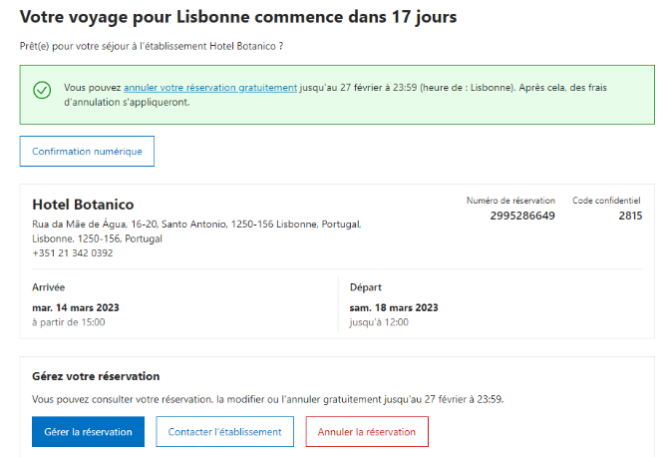This screenshot has width=666, height=457.
Task: Open the annuler votre réservation gratuitement link
Action: click(x=210, y=88)
